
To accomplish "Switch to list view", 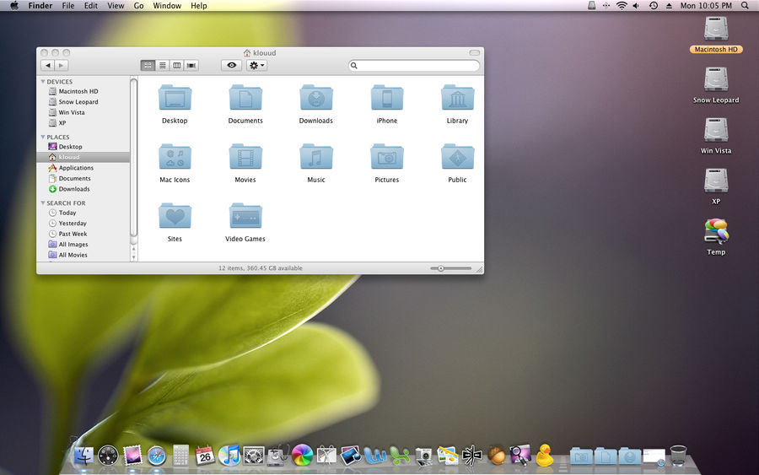I will (163, 65).
